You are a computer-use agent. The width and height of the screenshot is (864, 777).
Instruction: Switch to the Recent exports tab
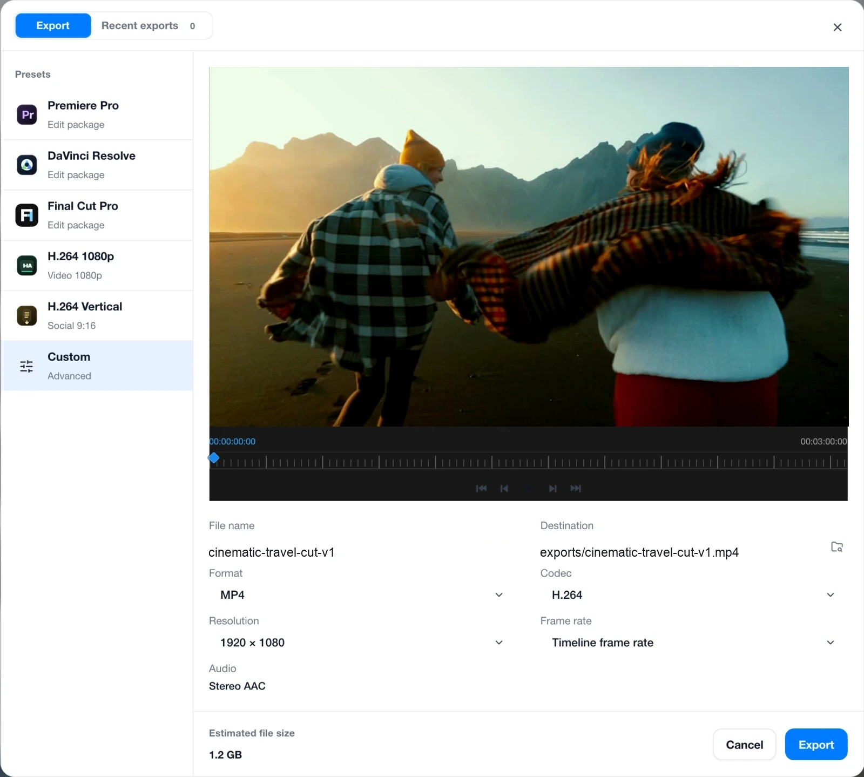150,25
